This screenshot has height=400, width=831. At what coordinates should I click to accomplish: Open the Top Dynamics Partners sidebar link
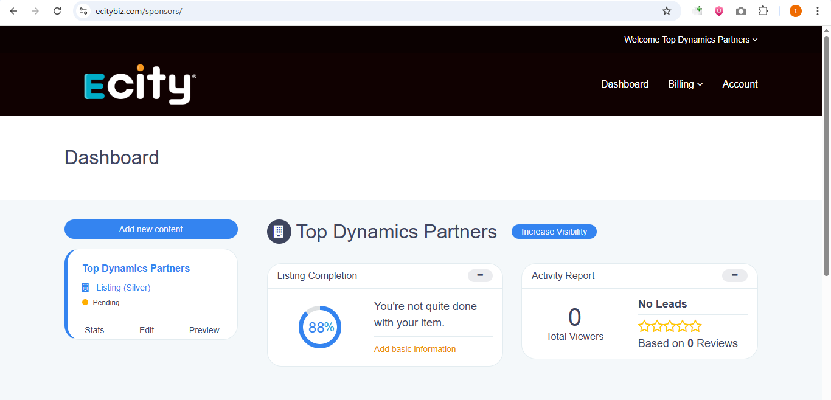[136, 268]
